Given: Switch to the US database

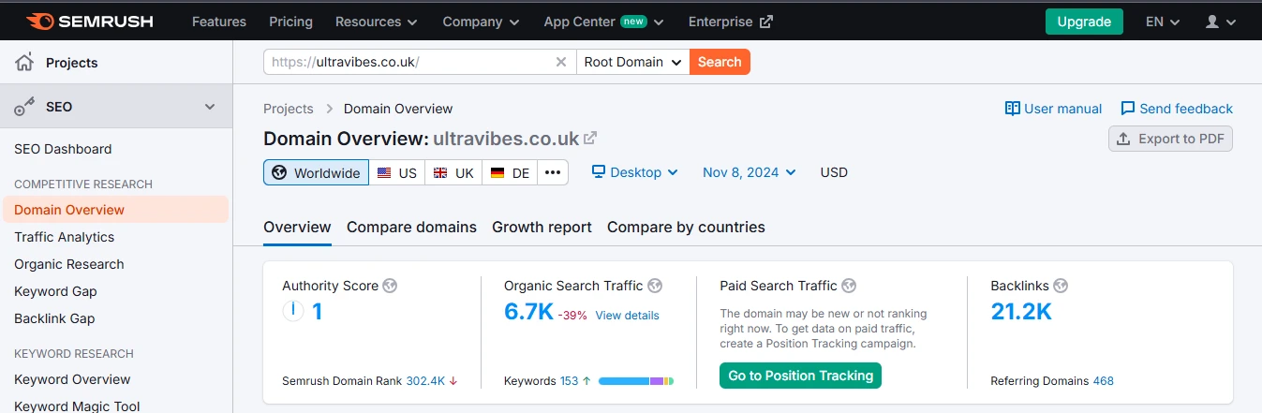Looking at the screenshot, I should coord(396,172).
